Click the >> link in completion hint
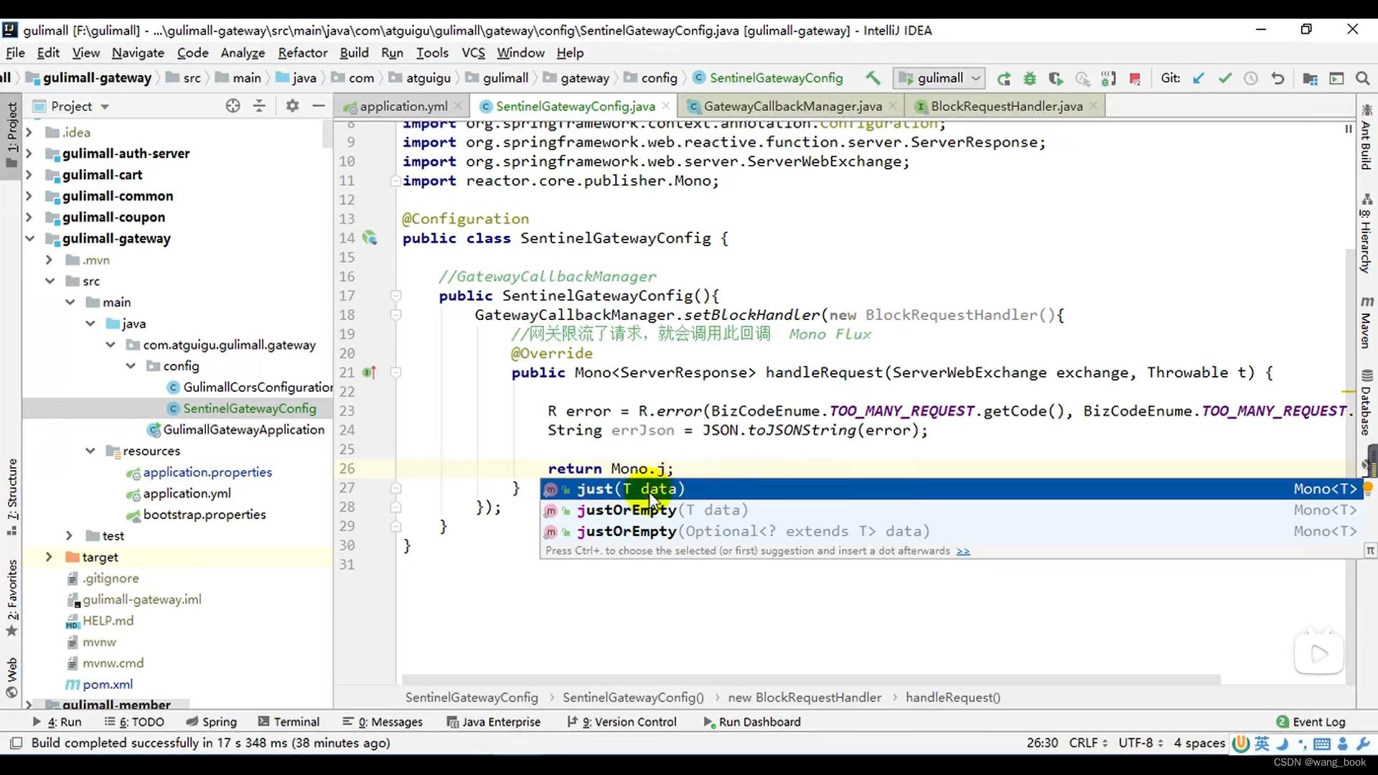 click(962, 551)
